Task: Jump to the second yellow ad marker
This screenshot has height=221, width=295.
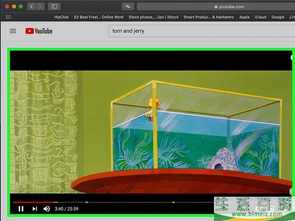Action: (173, 202)
